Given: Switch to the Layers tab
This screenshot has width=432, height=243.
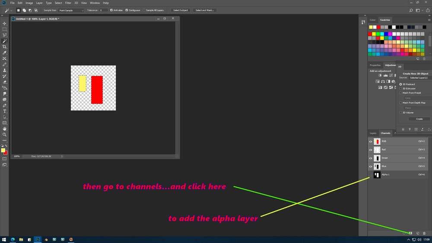Looking at the screenshot, I should tap(373, 133).
